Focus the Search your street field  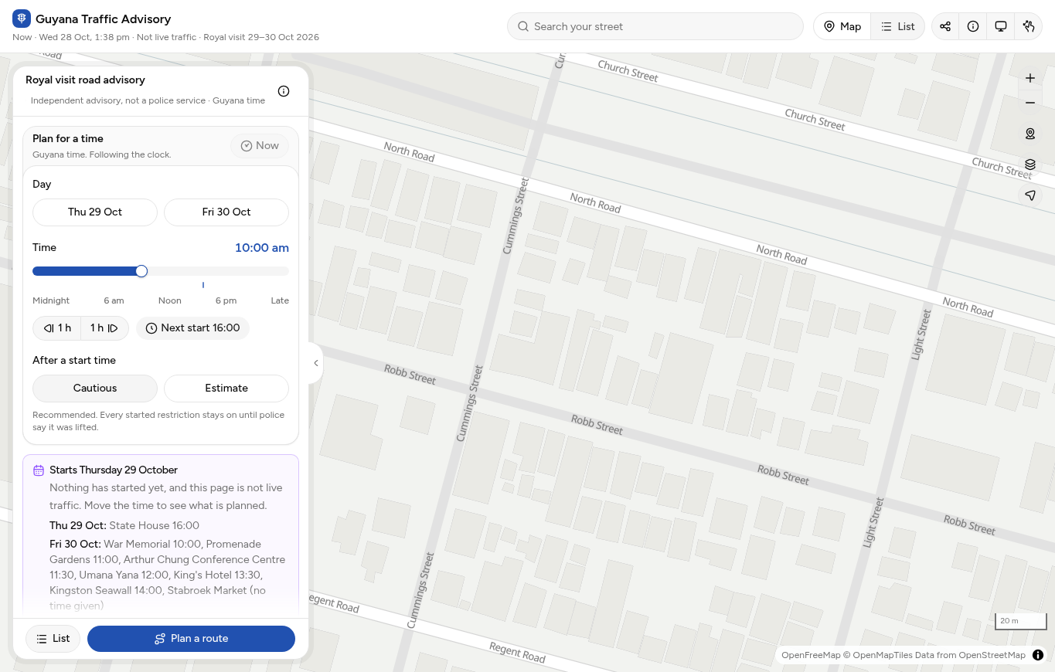655,26
